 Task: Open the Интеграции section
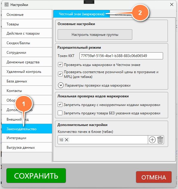pyautogui.click(x=27, y=138)
